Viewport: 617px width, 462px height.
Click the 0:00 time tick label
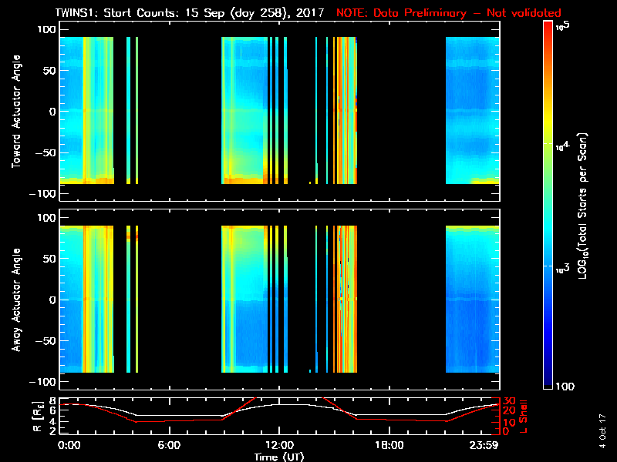pyautogui.click(x=69, y=445)
